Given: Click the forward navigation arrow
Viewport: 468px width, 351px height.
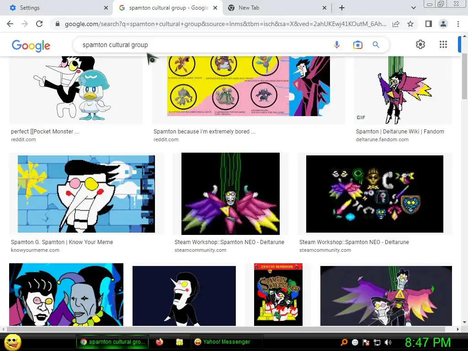Looking at the screenshot, I should pyautogui.click(x=25, y=24).
